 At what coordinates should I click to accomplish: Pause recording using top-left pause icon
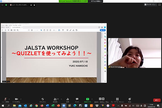[x=31, y=5]
